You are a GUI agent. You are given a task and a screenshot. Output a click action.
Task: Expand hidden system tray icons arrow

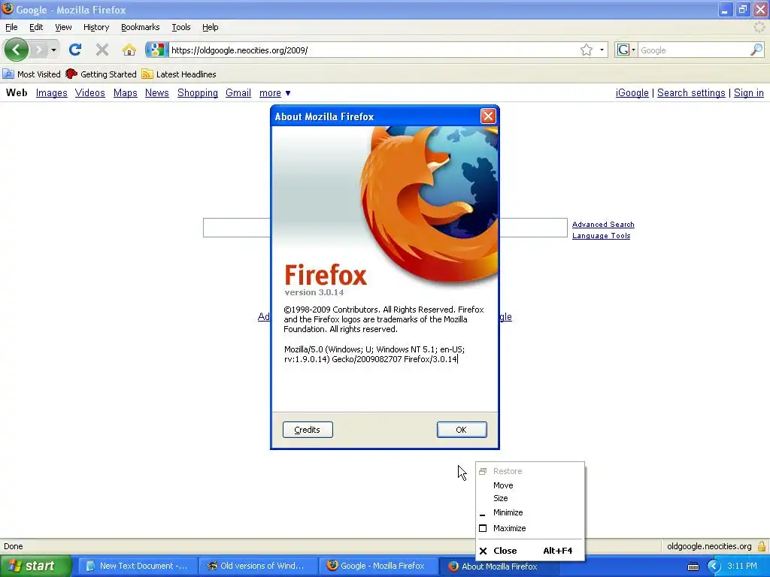713,566
